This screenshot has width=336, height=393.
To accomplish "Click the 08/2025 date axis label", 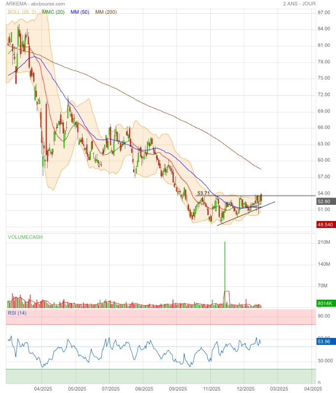I will (x=144, y=389).
